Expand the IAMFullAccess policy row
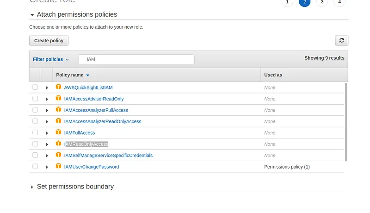Screen dimensions: 370x213 (47, 133)
